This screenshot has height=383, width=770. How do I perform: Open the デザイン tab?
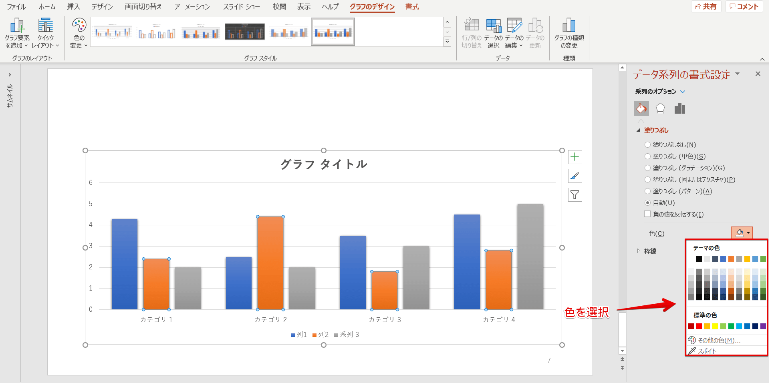(102, 7)
